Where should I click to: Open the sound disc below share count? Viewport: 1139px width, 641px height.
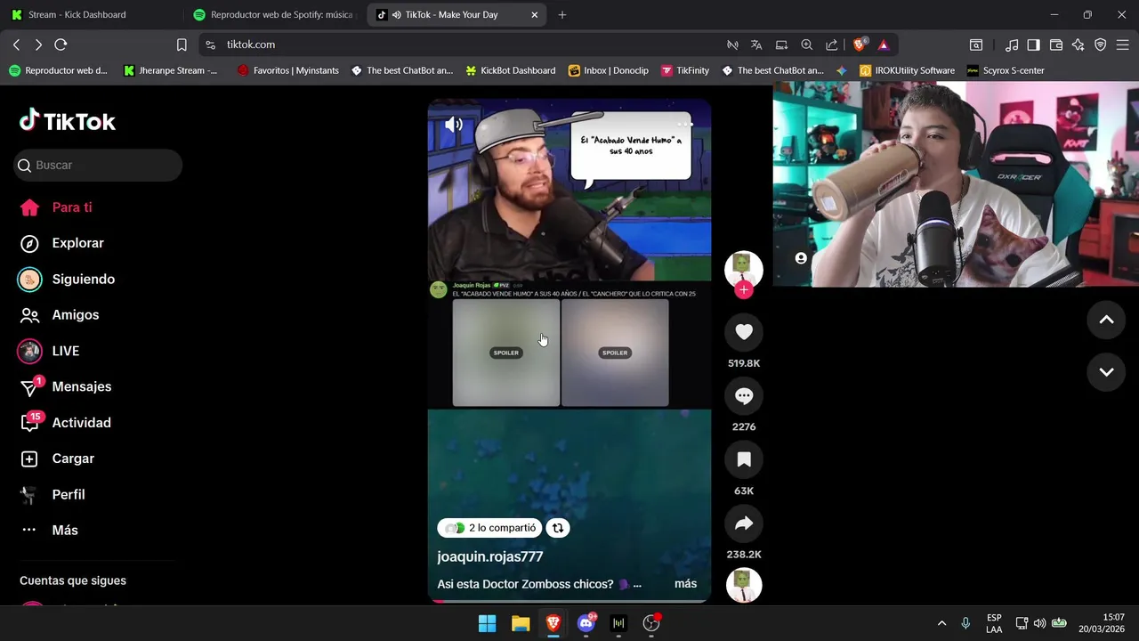tap(744, 585)
